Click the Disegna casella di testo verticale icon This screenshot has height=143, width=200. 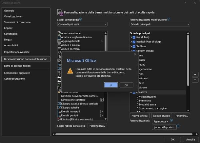(59, 103)
